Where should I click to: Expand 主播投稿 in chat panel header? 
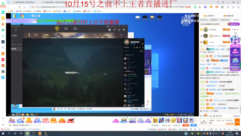209,16
